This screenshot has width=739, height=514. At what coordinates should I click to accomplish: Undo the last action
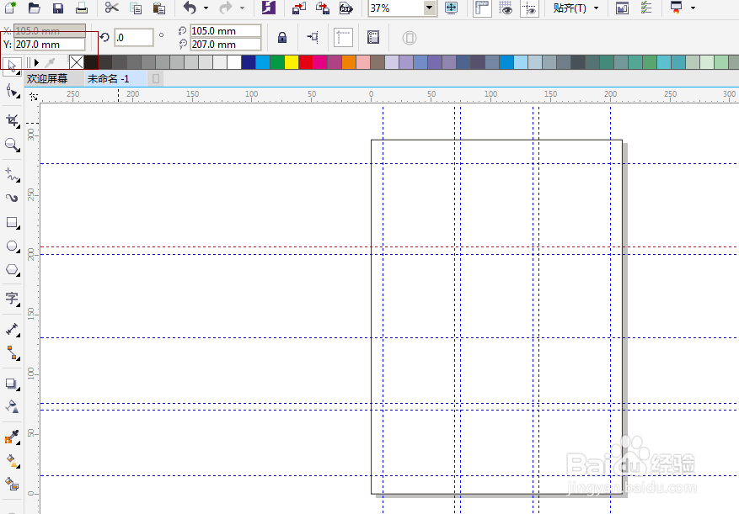tap(190, 8)
